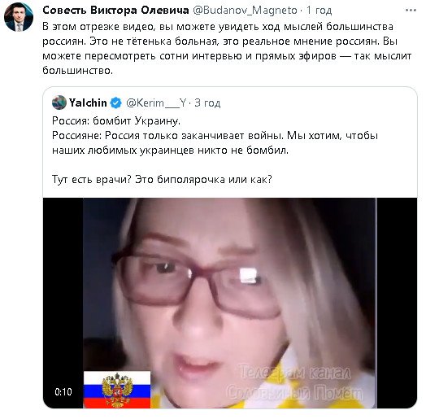The image size is (426, 419).
Task: Click the '1 год' tweet timestamp
Action: click(x=319, y=11)
